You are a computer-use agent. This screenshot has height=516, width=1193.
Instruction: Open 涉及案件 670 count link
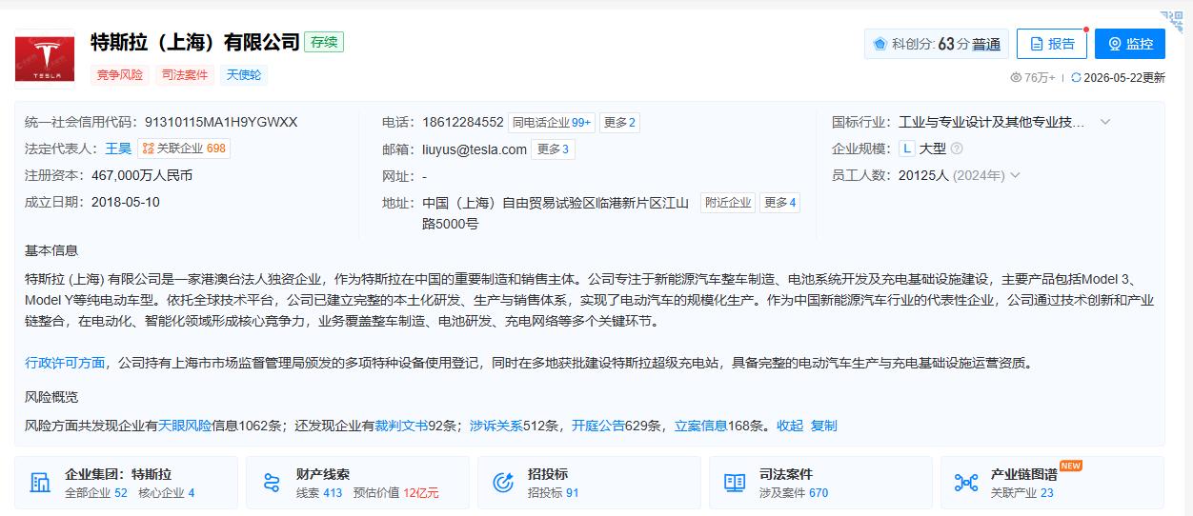click(x=794, y=493)
